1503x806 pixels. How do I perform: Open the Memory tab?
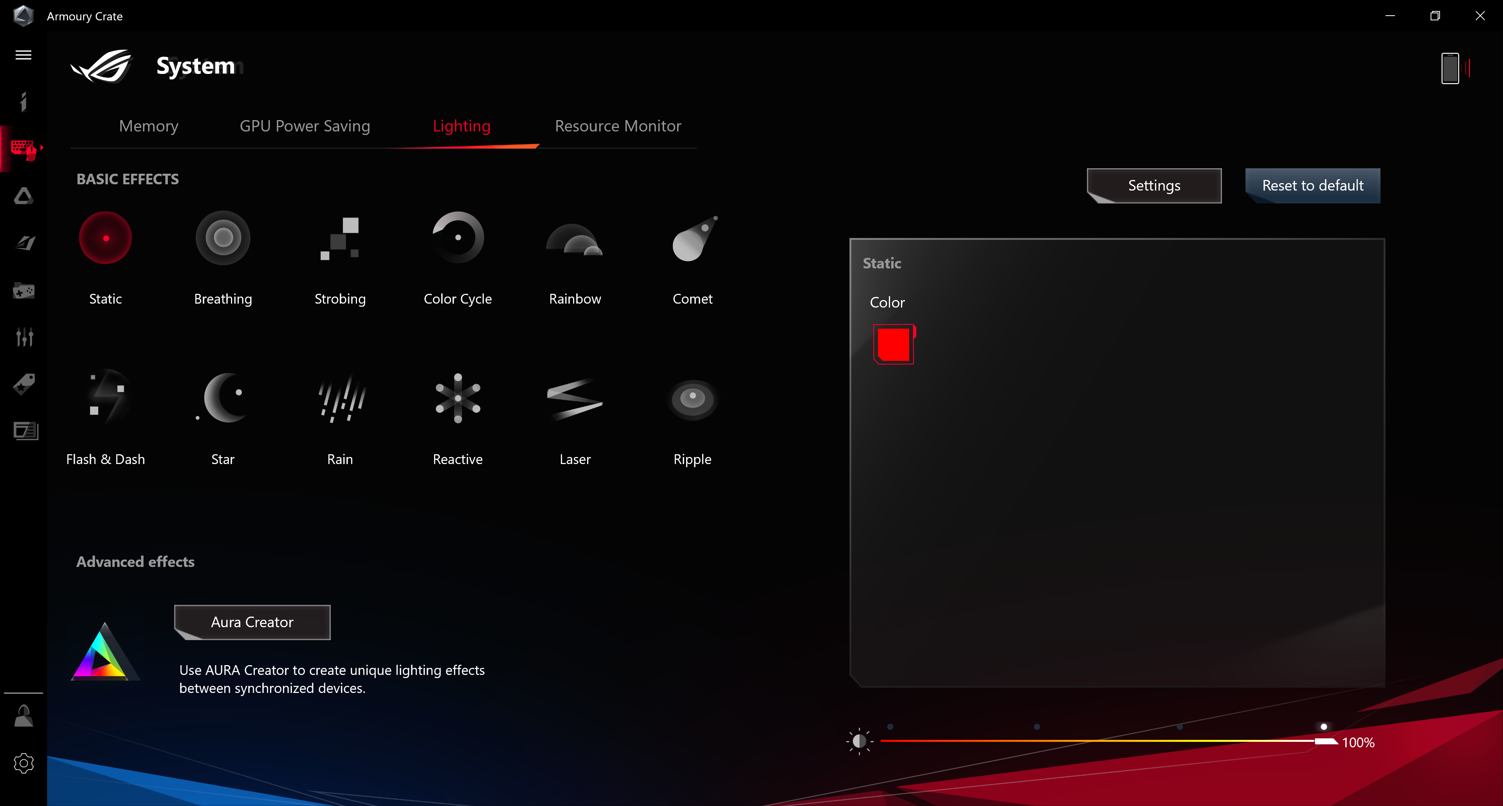pos(148,126)
